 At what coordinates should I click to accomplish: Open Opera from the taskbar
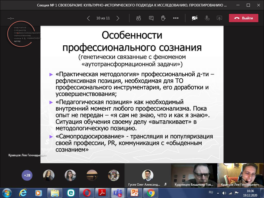87,193
